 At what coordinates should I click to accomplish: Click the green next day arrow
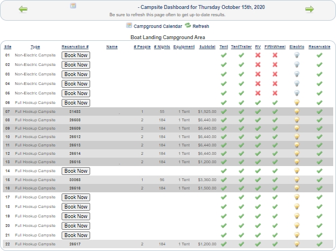click(x=309, y=9)
